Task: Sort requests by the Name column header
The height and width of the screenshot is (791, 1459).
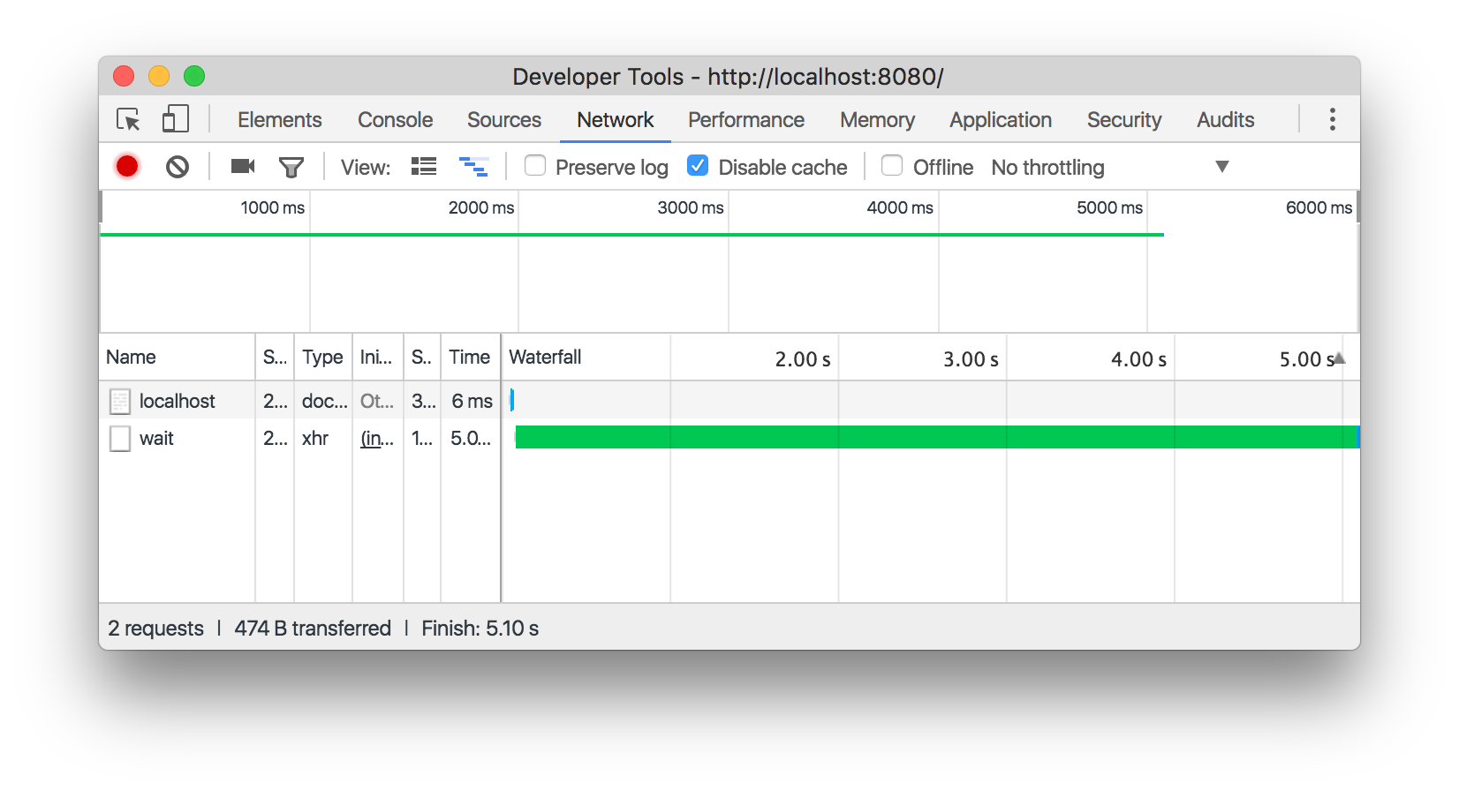Action: coord(177,358)
